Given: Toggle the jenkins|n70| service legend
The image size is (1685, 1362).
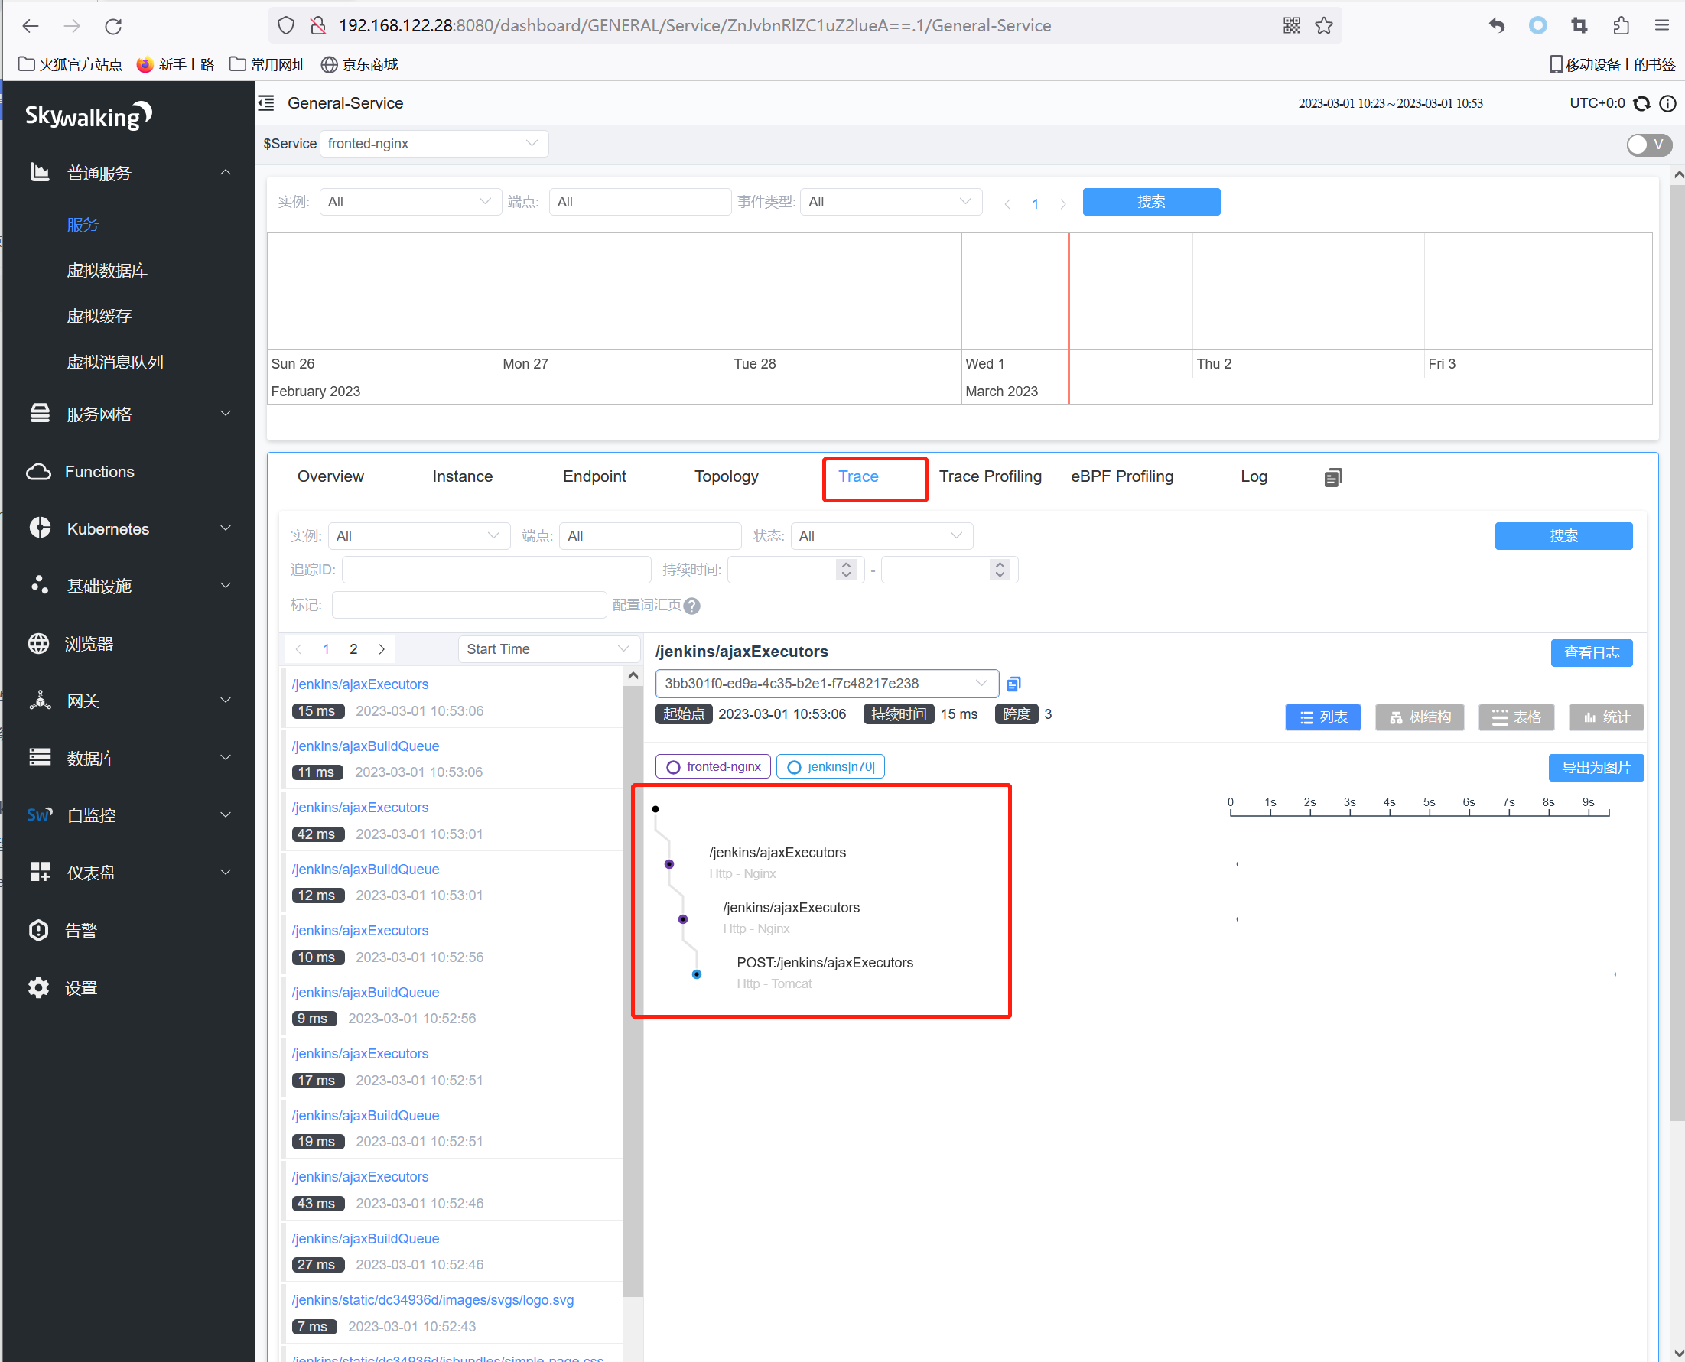Looking at the screenshot, I should click(x=831, y=766).
